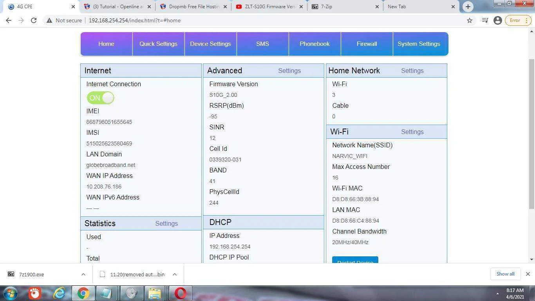The image size is (535, 301).
Task: Click the Restart Device button
Action: click(355, 260)
